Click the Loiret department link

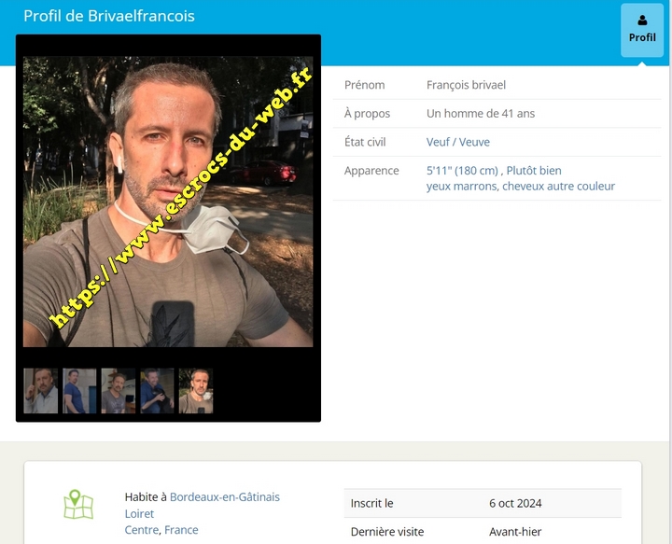click(139, 513)
